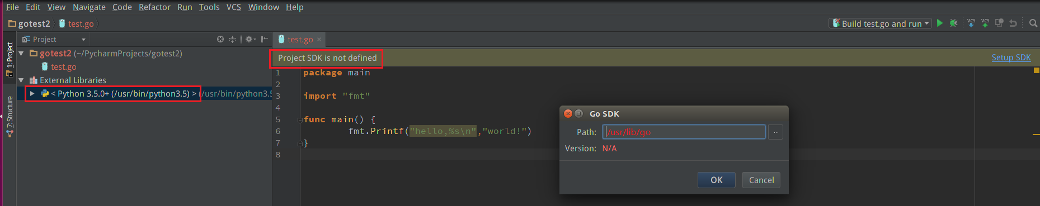The image size is (1040, 206).
Task: Open the Run menu
Action: (185, 7)
